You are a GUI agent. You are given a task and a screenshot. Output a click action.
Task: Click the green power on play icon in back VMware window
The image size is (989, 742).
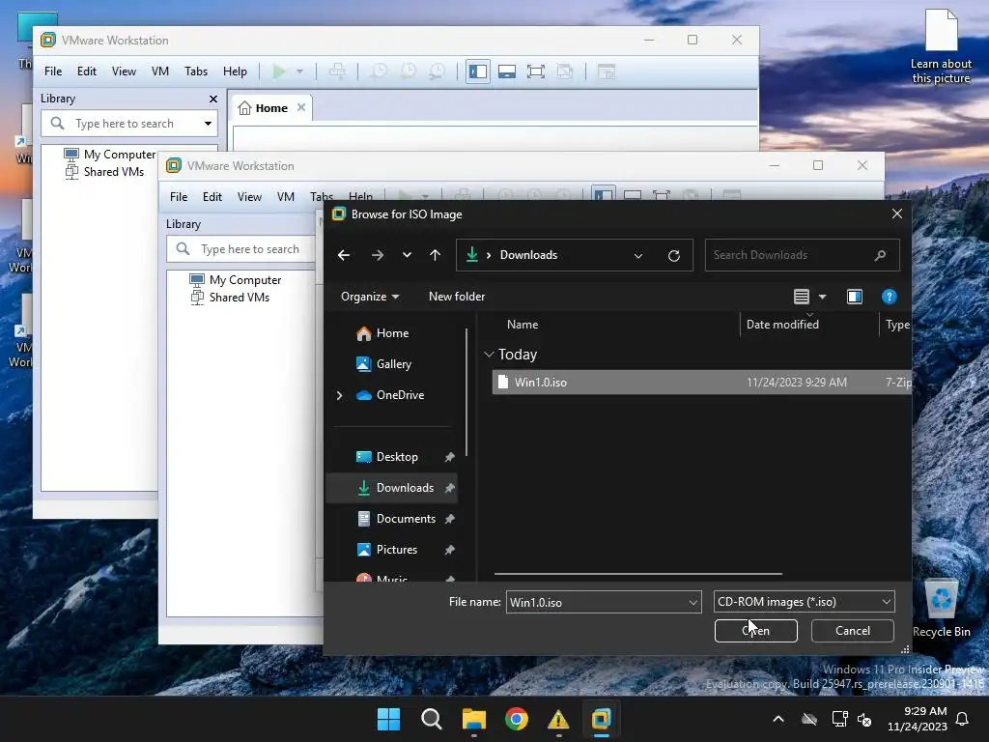coord(279,71)
